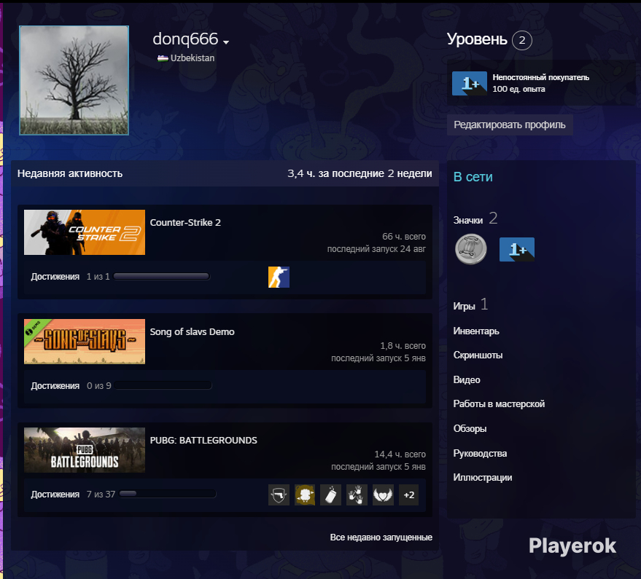Image resolution: width=641 pixels, height=579 pixels.
Task: Click the 66 ч. всего playtime
Action: [x=404, y=237]
